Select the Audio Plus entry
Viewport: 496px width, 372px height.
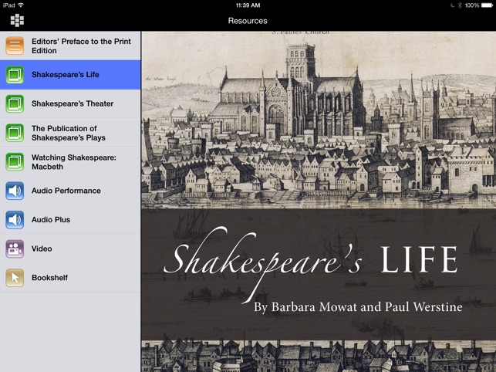point(70,220)
